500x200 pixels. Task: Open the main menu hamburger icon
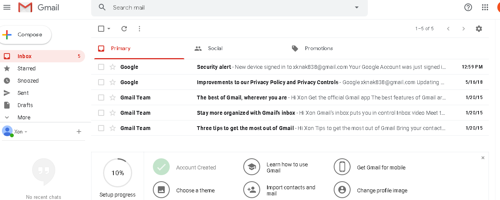(x=7, y=7)
